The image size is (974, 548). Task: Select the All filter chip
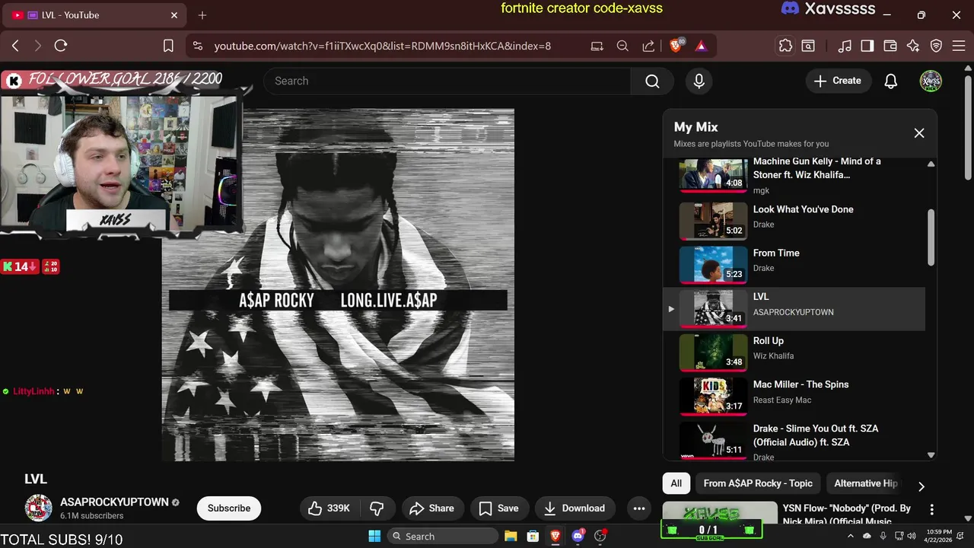pos(676,483)
